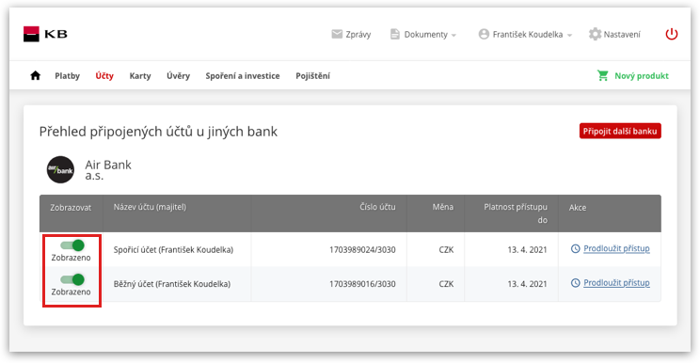The width and height of the screenshot is (700, 363).
Task: Click date 13. 4. 2021 in Běžný účet row
Action: click(527, 284)
